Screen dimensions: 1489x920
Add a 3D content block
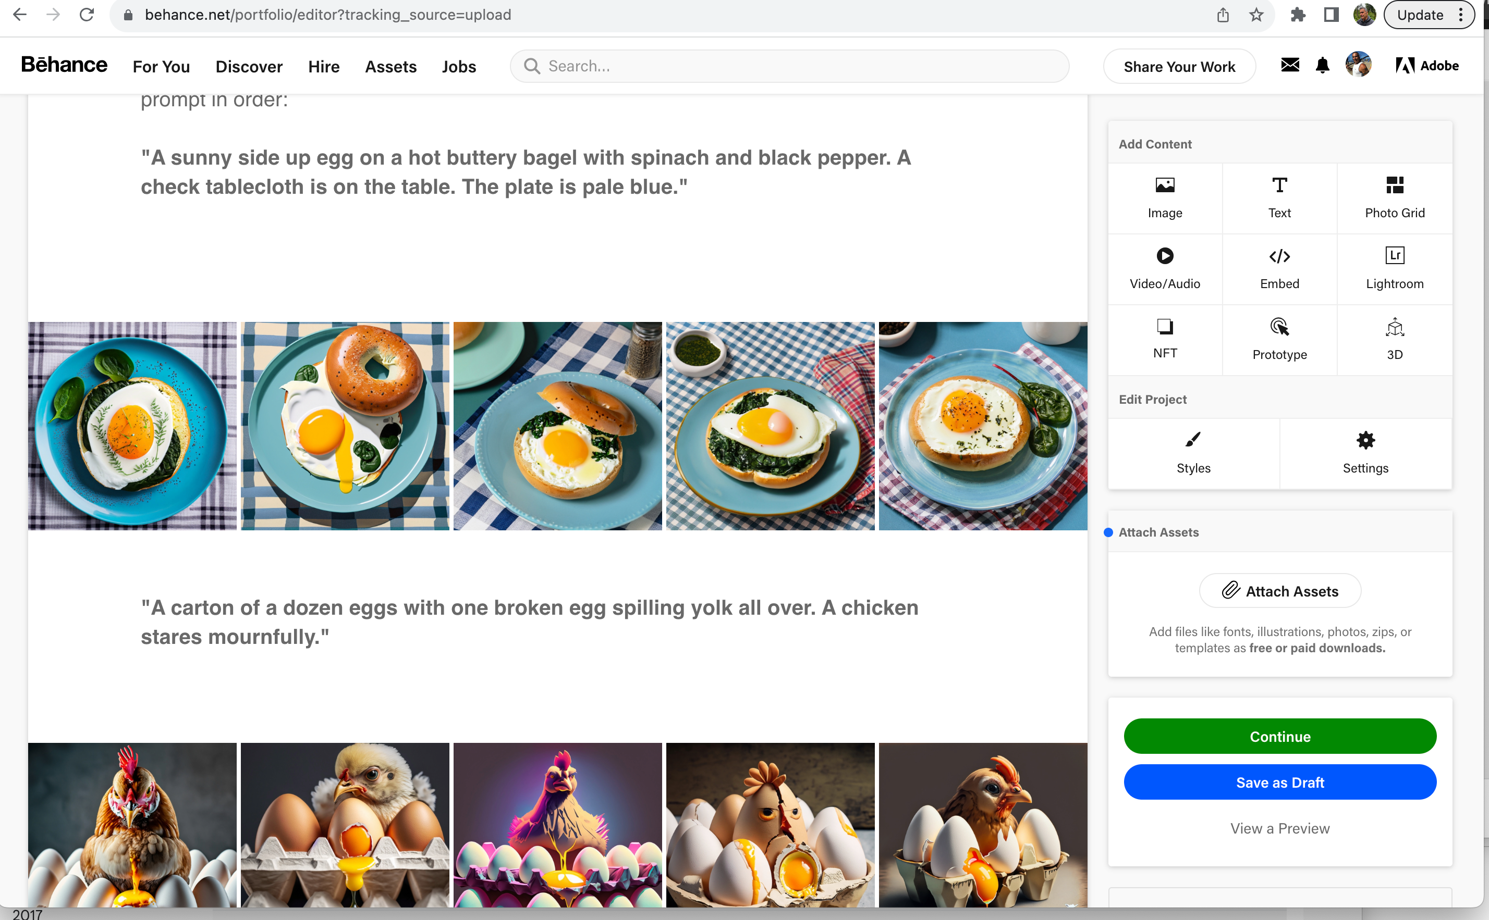pos(1394,339)
